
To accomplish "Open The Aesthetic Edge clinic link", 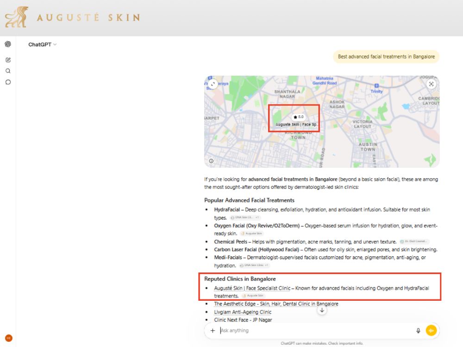I will pyautogui.click(x=276, y=304).
